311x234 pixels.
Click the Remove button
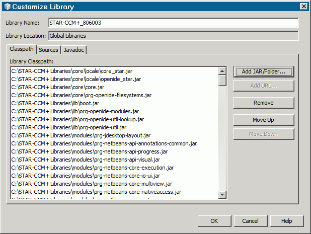(264, 103)
